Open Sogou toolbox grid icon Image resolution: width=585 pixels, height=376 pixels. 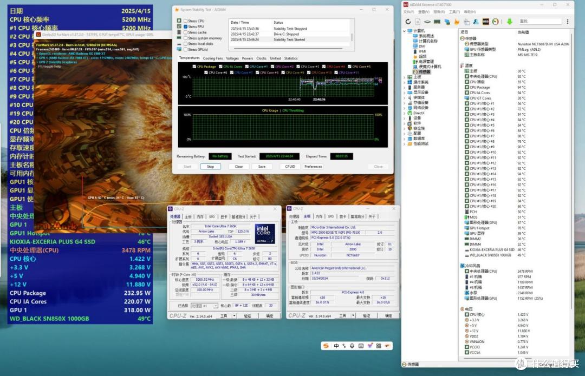point(379,346)
